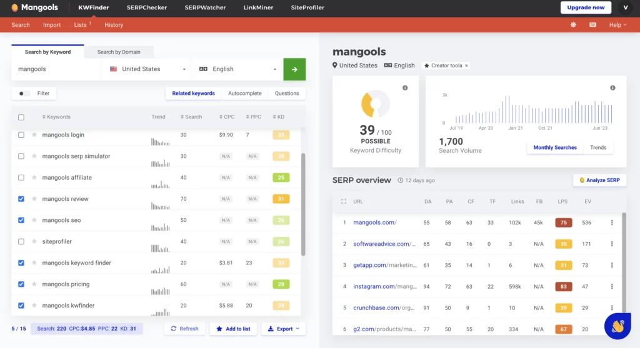This screenshot has width=640, height=348.
Task: Star the mangools review keyword
Action: point(34,199)
